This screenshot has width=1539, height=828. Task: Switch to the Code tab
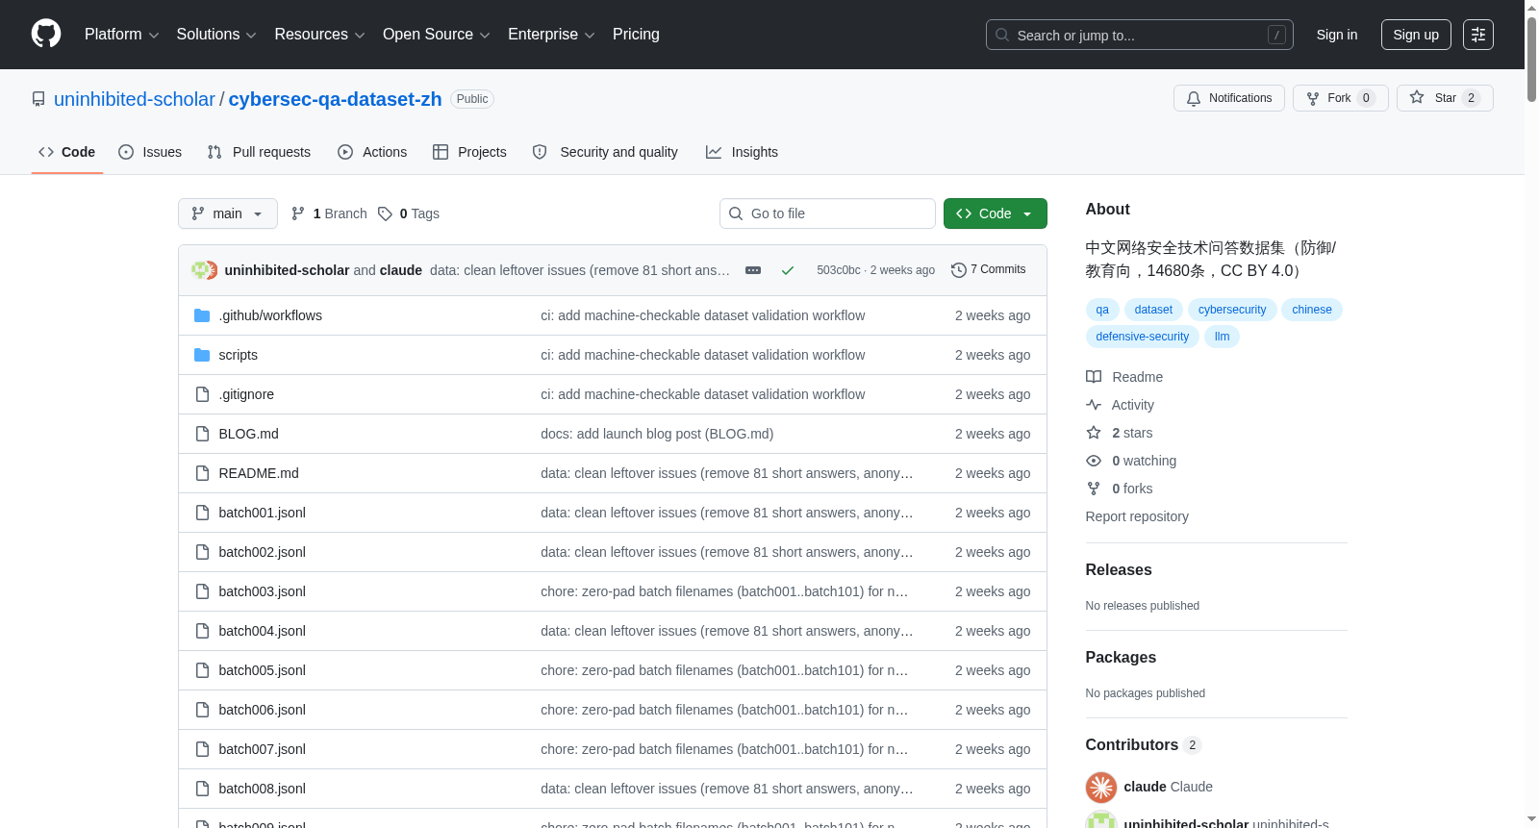(67, 152)
